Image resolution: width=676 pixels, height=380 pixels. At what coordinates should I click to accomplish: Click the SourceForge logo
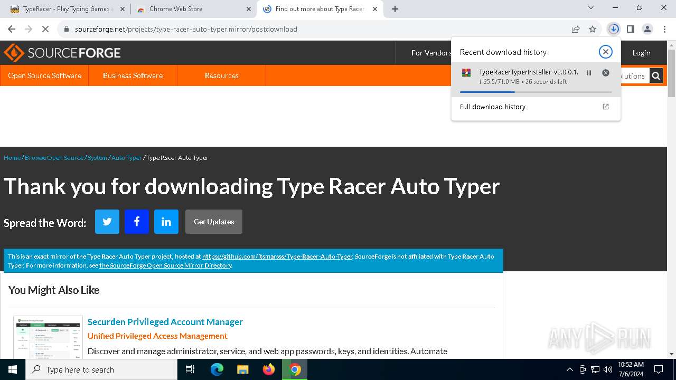coord(62,53)
